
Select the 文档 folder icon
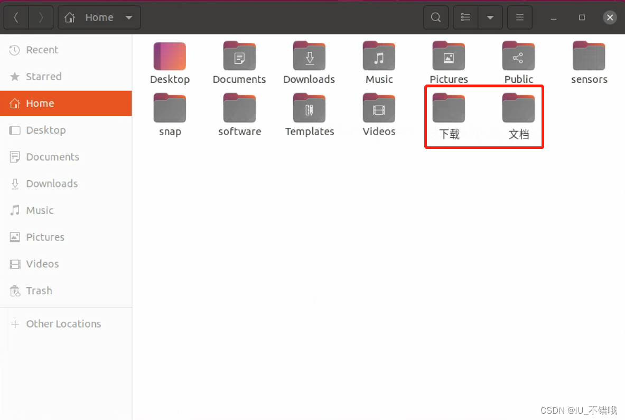click(518, 108)
